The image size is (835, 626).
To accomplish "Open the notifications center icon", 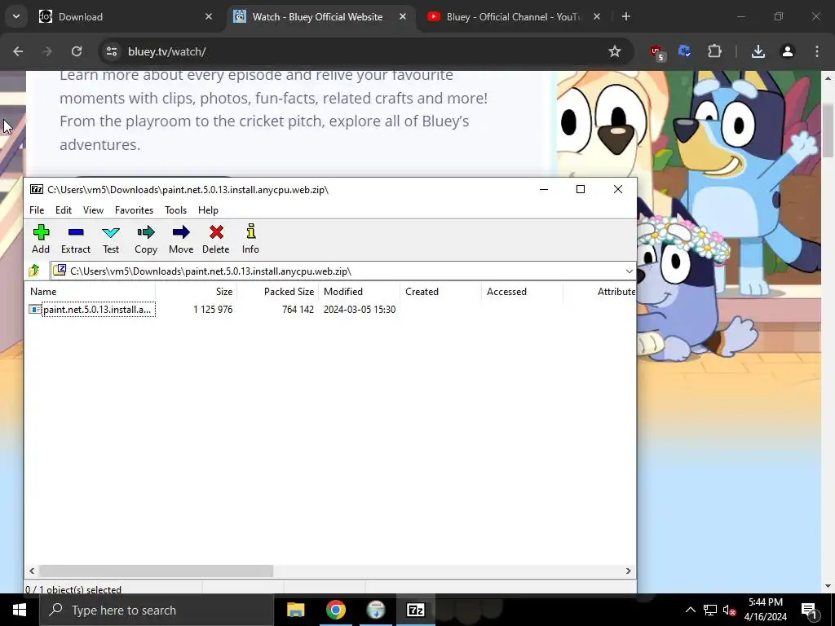I will click(x=809, y=610).
